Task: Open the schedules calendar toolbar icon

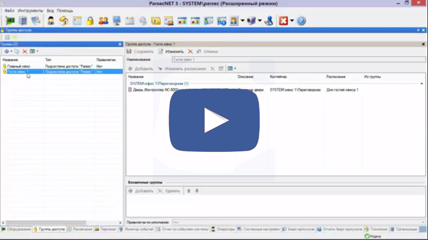Action: pos(77,21)
